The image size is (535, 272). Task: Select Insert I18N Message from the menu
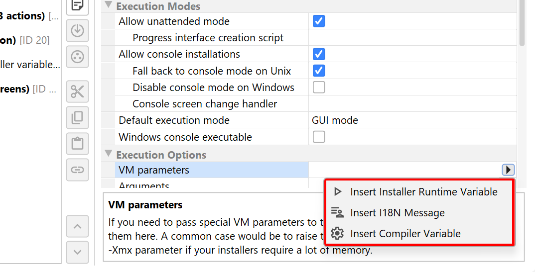397,213
